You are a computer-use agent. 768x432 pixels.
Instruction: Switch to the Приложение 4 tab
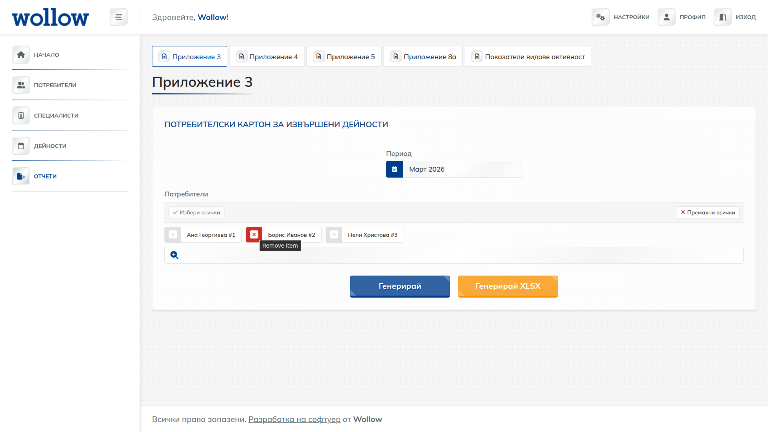[267, 56]
